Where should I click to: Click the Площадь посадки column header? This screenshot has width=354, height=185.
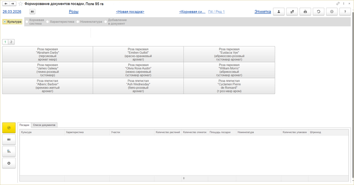(222, 132)
